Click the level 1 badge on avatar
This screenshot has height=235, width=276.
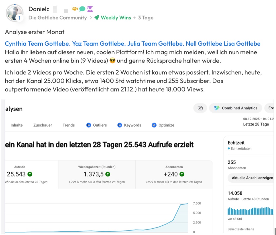(x=19, y=18)
